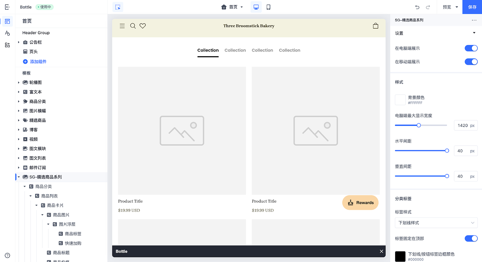This screenshot has width=482, height=262.
Task: Click the search icon in store header
Action: (x=133, y=26)
